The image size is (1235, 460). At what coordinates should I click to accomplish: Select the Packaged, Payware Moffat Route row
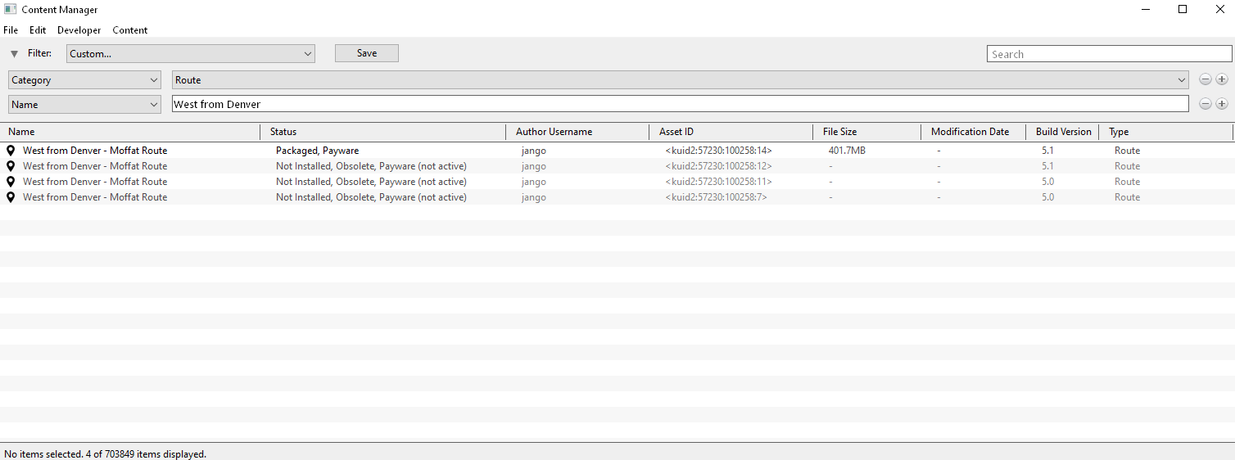click(x=617, y=151)
